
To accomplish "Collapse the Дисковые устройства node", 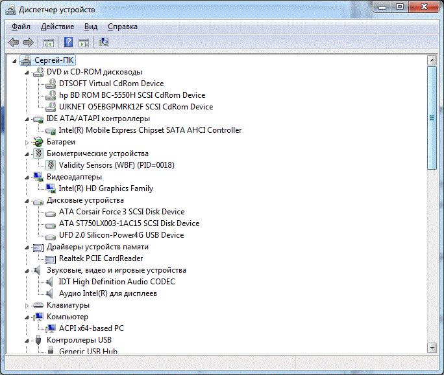I will pyautogui.click(x=27, y=200).
